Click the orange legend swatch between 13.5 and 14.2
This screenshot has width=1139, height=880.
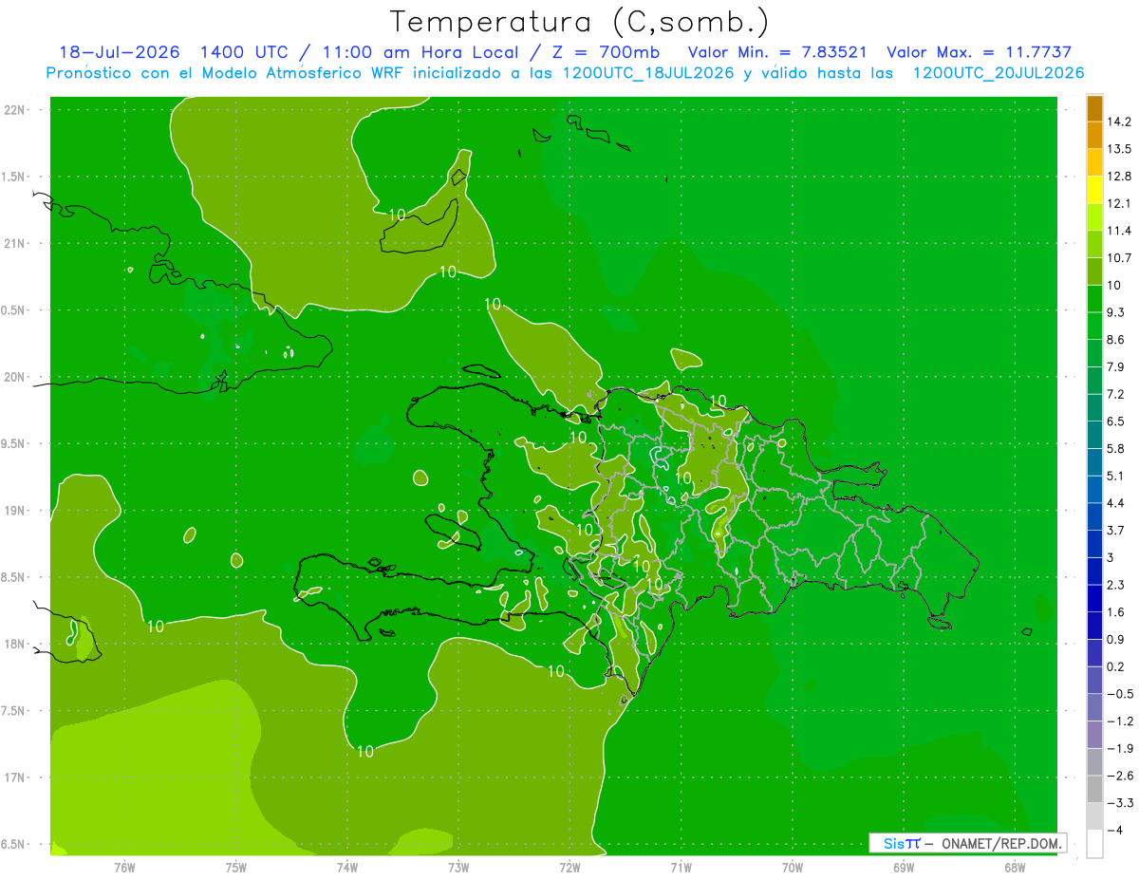(x=1094, y=135)
